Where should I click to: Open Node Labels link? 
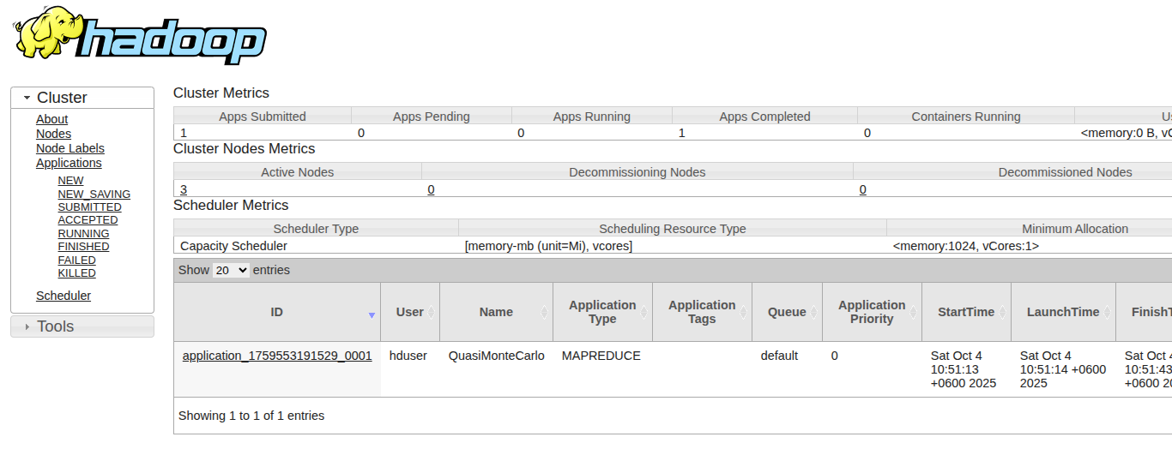coord(69,148)
